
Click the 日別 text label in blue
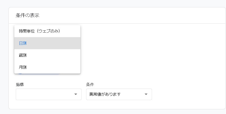click(23, 43)
